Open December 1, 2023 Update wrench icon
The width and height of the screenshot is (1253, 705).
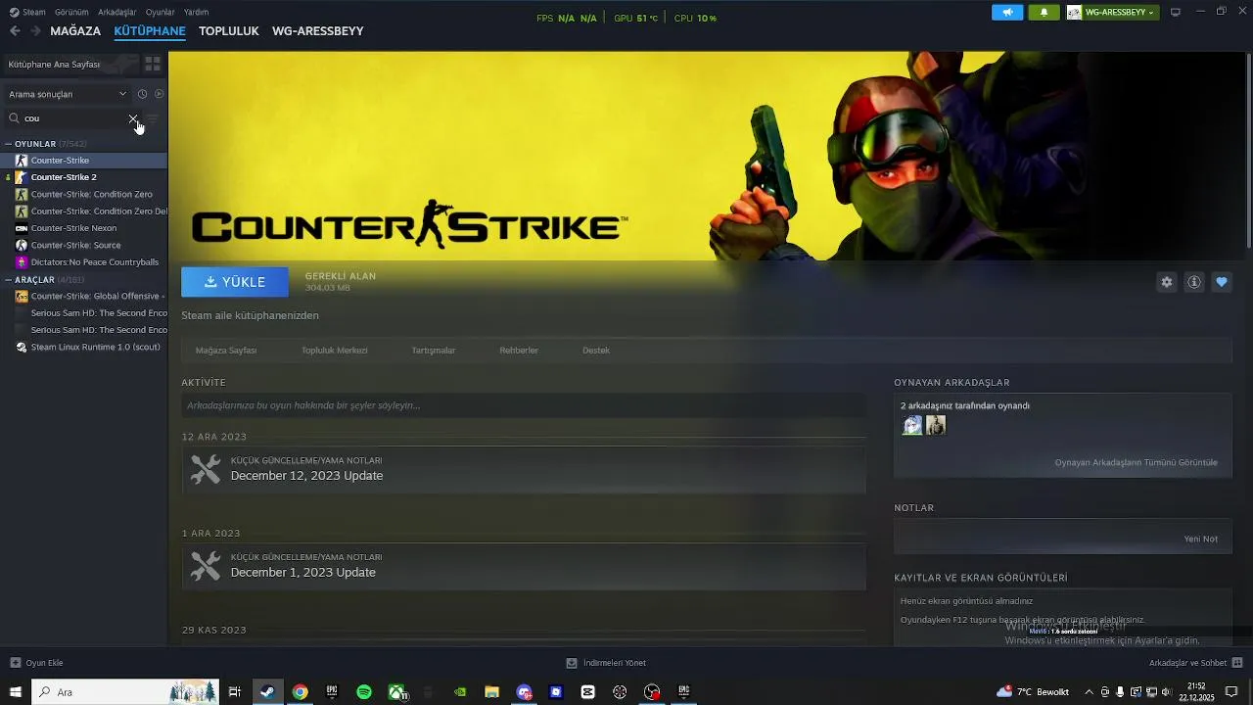[x=206, y=566]
